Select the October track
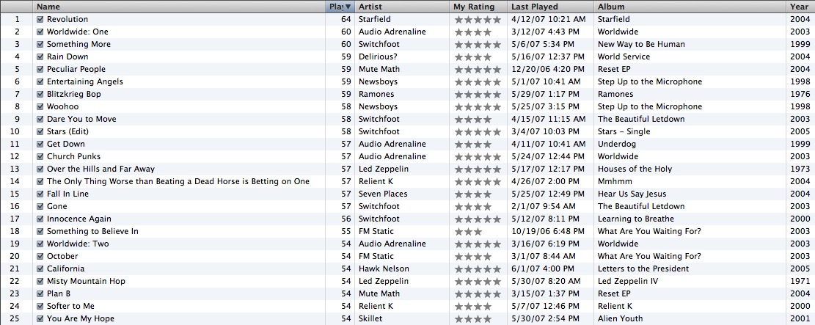Image resolution: width=815 pixels, height=325 pixels. point(62,256)
